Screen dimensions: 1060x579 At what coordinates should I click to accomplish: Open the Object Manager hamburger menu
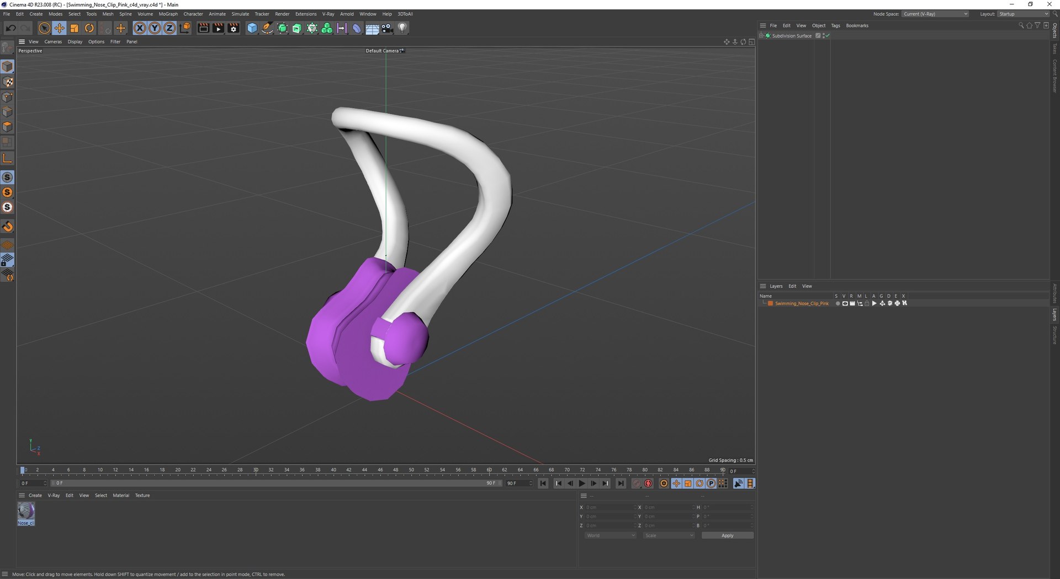(x=763, y=25)
